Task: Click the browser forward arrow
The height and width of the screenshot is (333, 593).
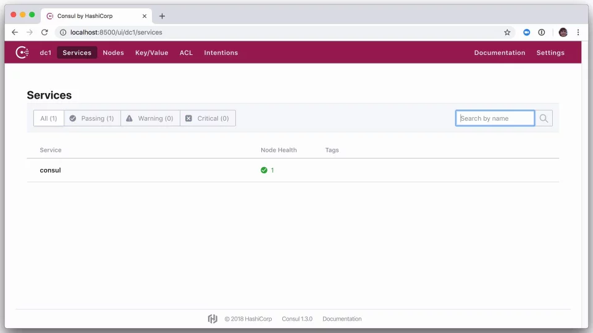Action: tap(30, 32)
